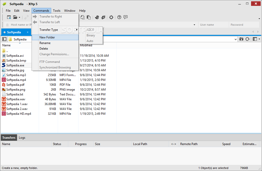Viewport: 262px width, 171px height.
Task: Select Softpedia.bmp file icon
Action: click(x=4, y=61)
